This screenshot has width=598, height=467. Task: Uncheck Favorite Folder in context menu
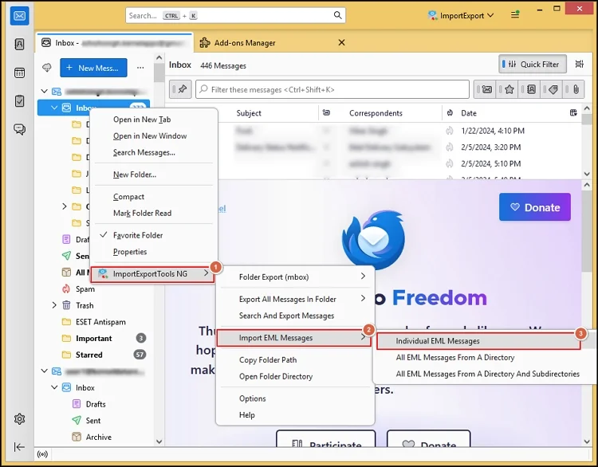[154, 235]
